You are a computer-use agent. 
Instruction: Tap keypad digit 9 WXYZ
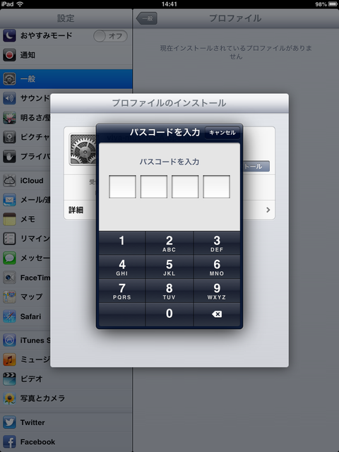(217, 291)
